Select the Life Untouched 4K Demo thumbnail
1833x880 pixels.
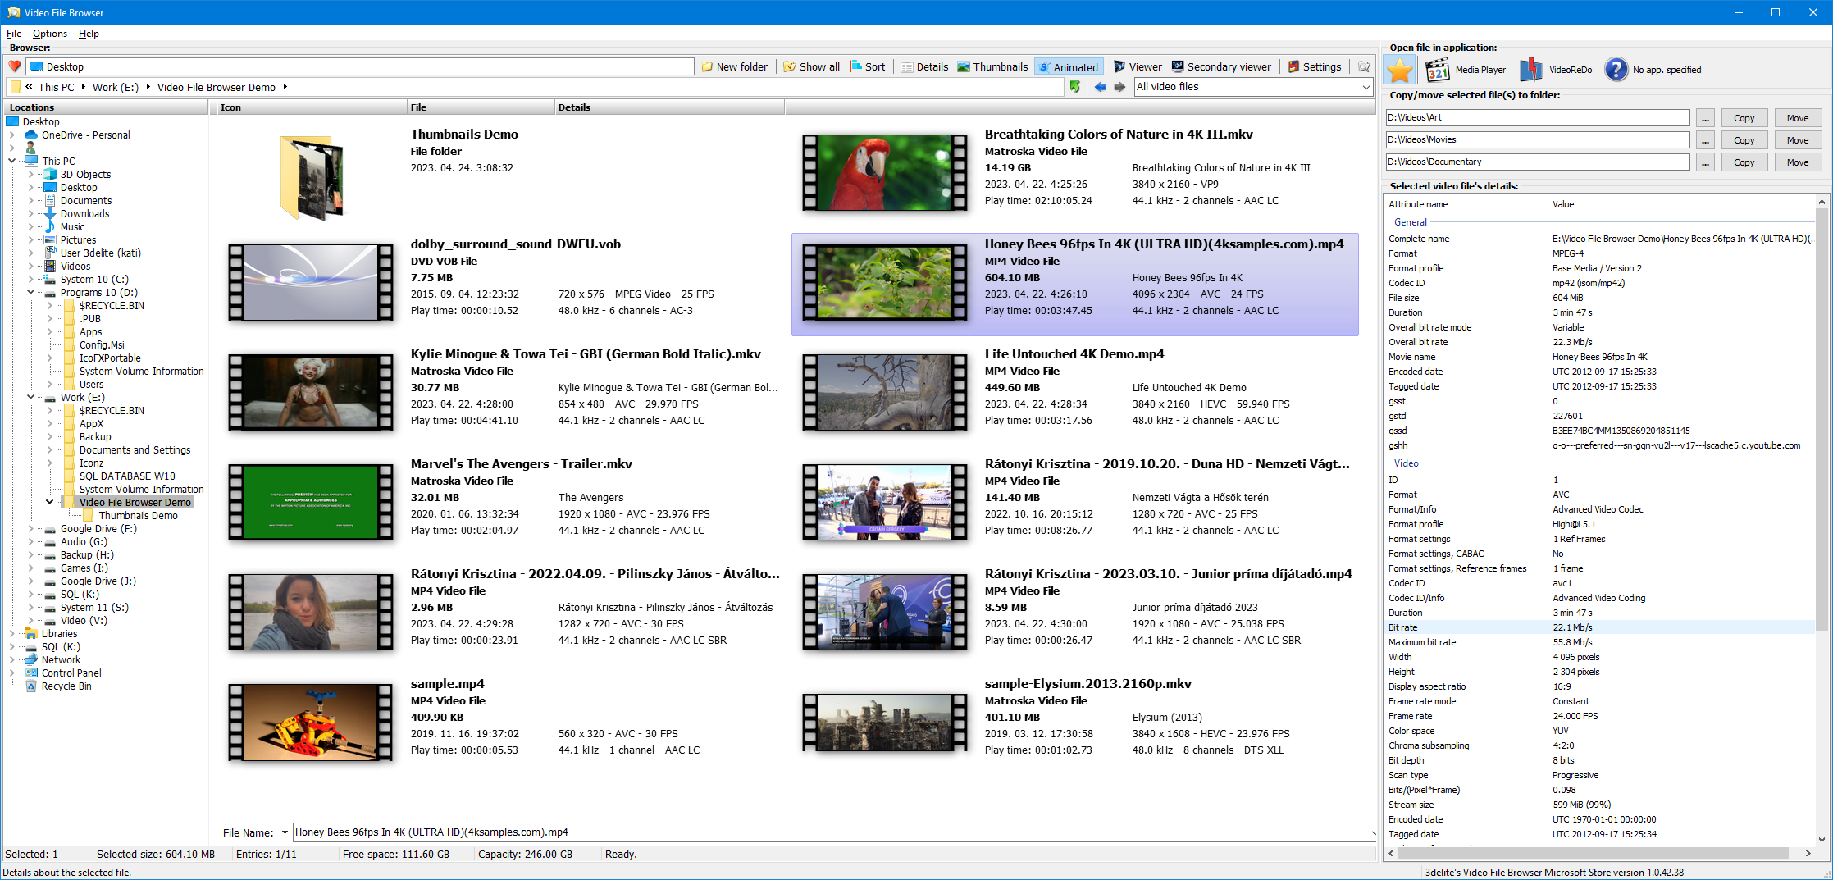click(885, 393)
